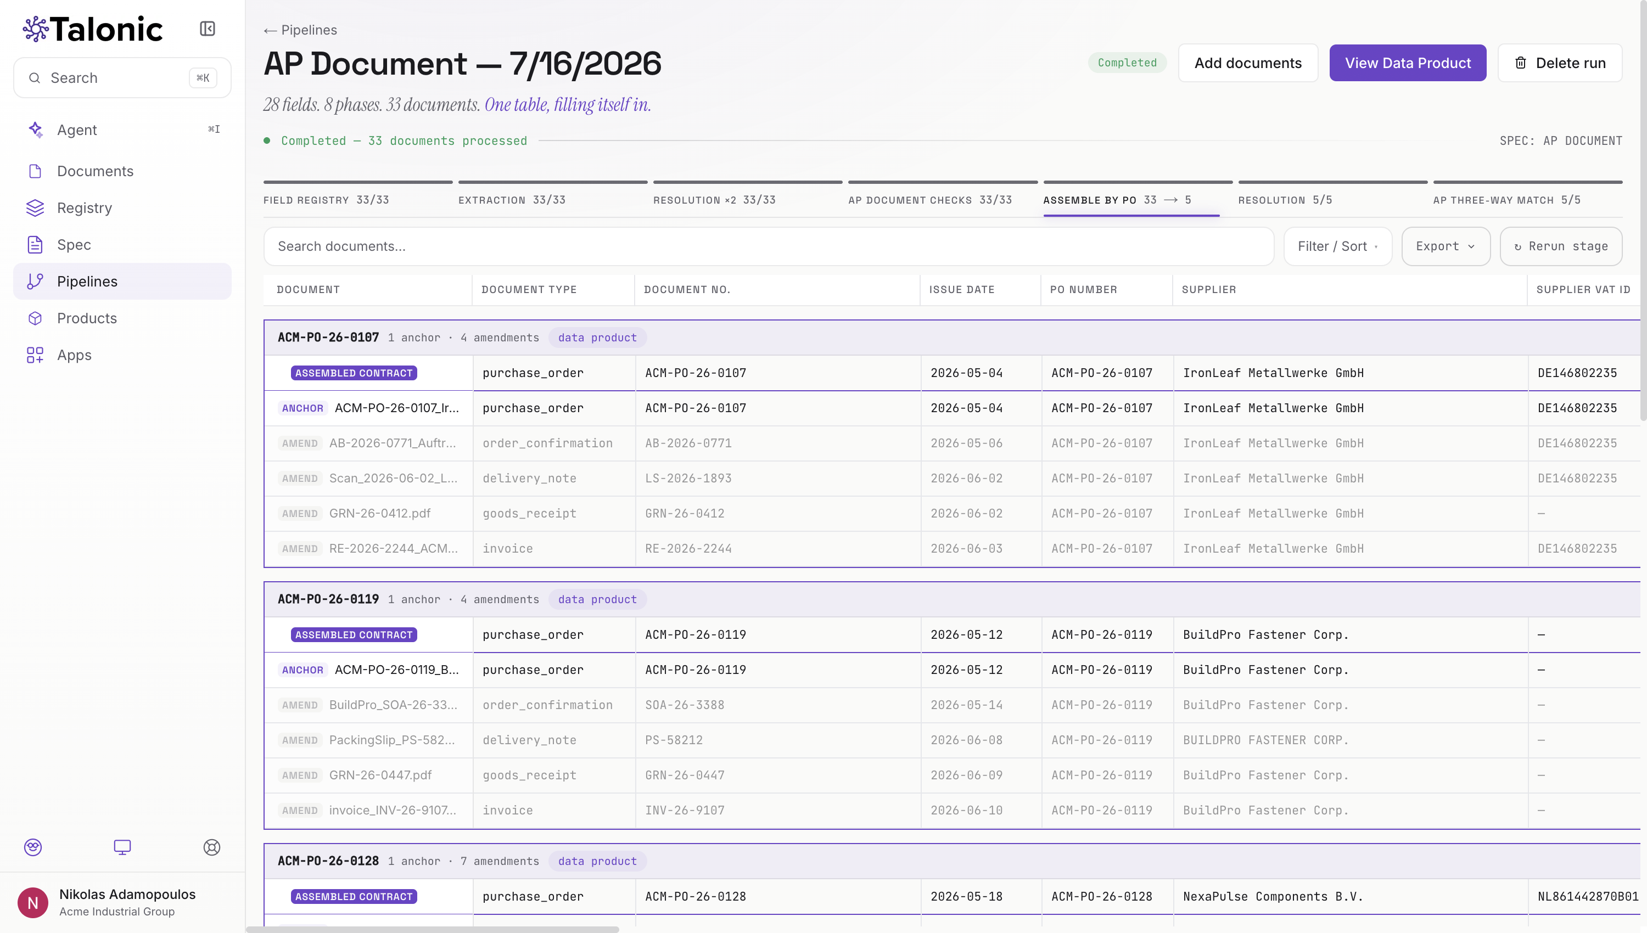Open data product badge for ACM-PO-26-0107
The width and height of the screenshot is (1647, 933).
(x=597, y=338)
